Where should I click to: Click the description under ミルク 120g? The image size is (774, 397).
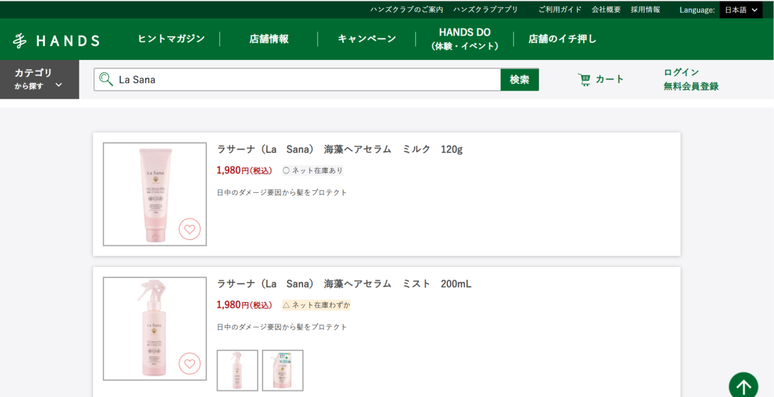[282, 193]
